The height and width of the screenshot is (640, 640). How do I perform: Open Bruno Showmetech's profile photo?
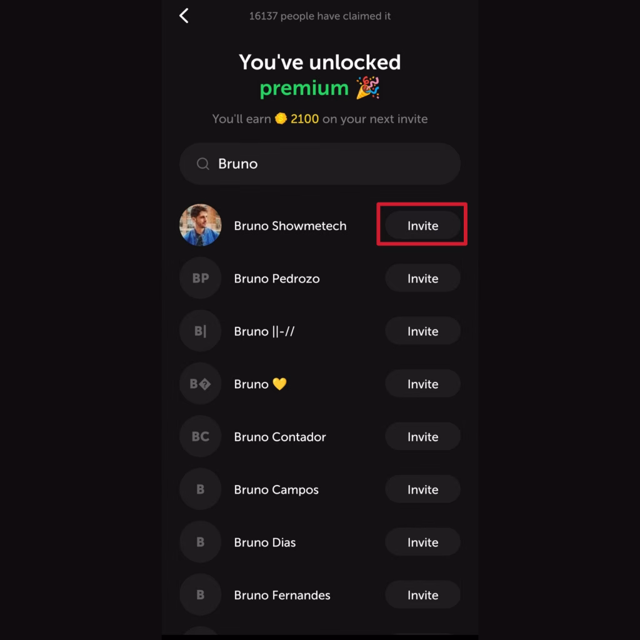pos(200,226)
